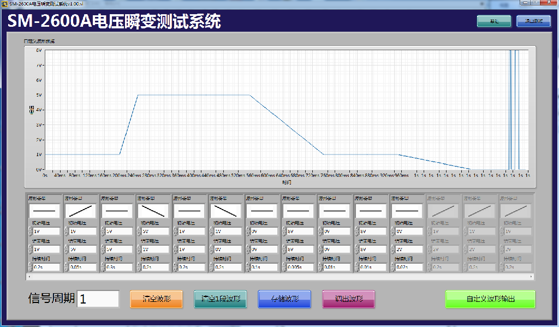The height and width of the screenshot is (327, 559).
Task: Click the 0.005s duration field
Action: coord(301,267)
